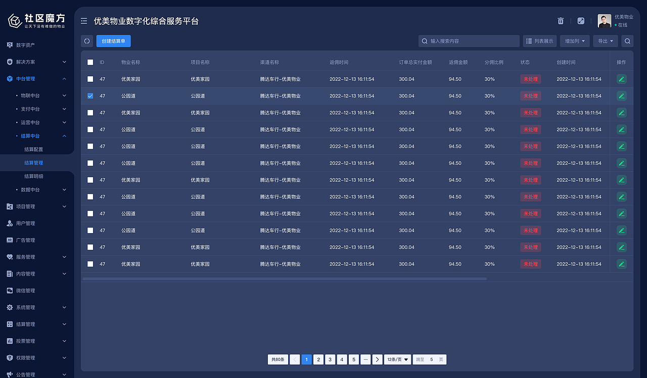Open the trash/delete icon in the header
Screen dimensions: 647x378
(x=560, y=21)
